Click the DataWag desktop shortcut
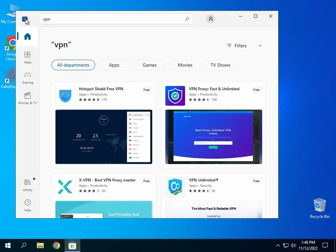Viewport: 336px width, 252px height. pos(9,78)
